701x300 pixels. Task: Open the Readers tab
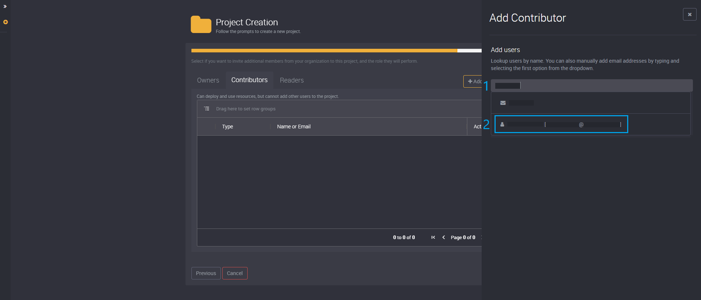click(292, 80)
